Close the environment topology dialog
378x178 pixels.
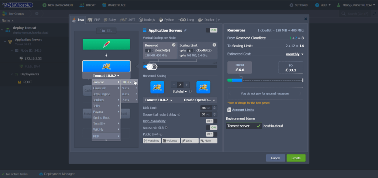305,19
